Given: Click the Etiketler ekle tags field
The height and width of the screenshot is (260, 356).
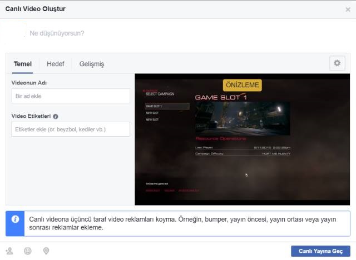Looking at the screenshot, I should (71, 129).
